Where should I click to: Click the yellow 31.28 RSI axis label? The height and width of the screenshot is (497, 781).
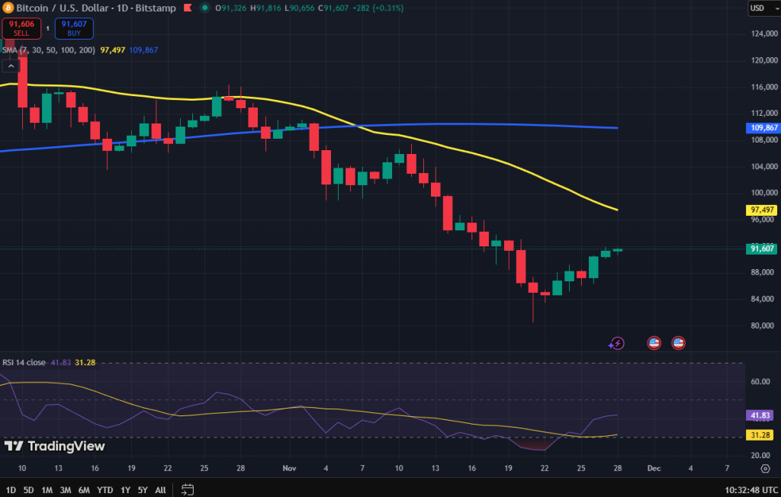click(x=760, y=434)
